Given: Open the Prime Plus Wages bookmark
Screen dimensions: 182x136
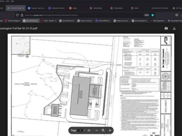Looking at the screenshot, I should [x=13, y=21].
